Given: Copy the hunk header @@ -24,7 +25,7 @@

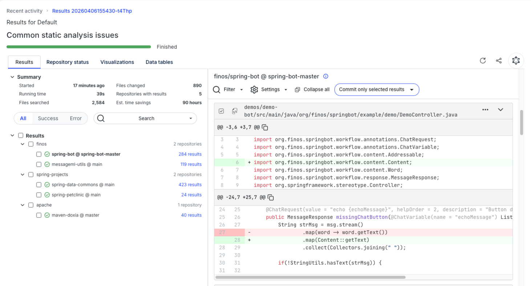Looking at the screenshot, I should [271, 197].
